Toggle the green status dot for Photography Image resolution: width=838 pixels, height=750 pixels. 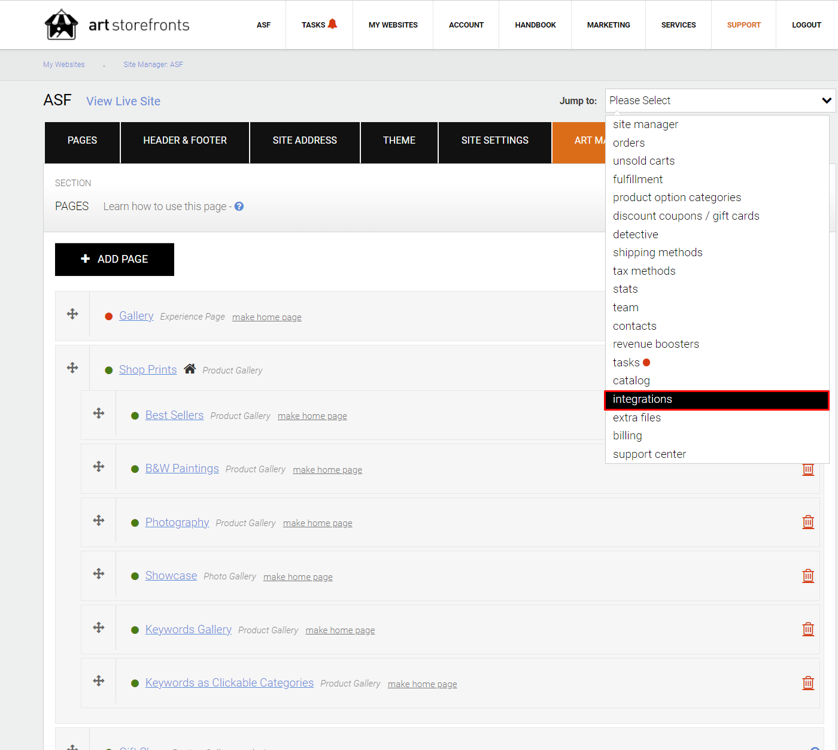(135, 523)
